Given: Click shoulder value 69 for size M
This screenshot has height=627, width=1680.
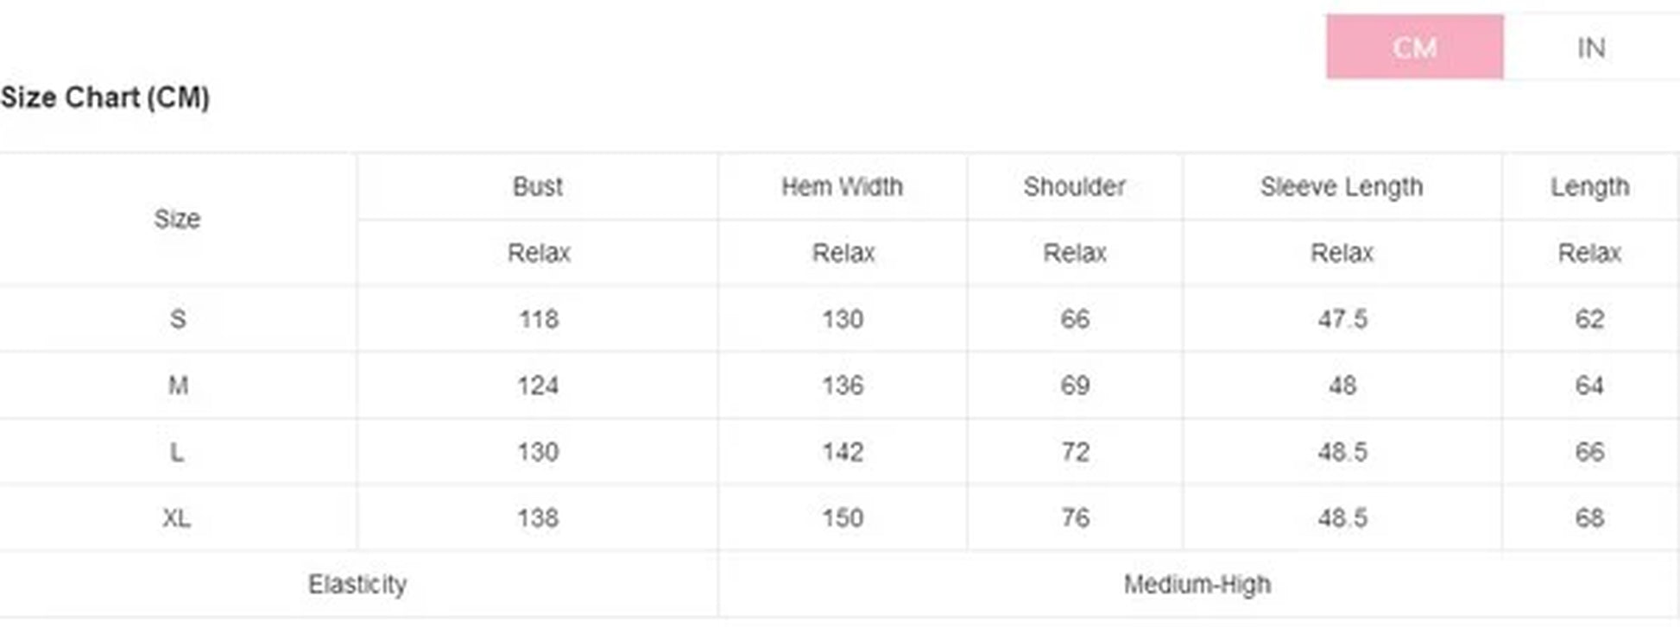Looking at the screenshot, I should tap(1074, 386).
